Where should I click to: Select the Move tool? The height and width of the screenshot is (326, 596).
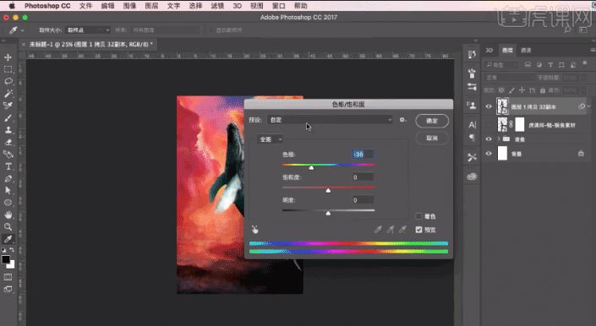(8, 57)
